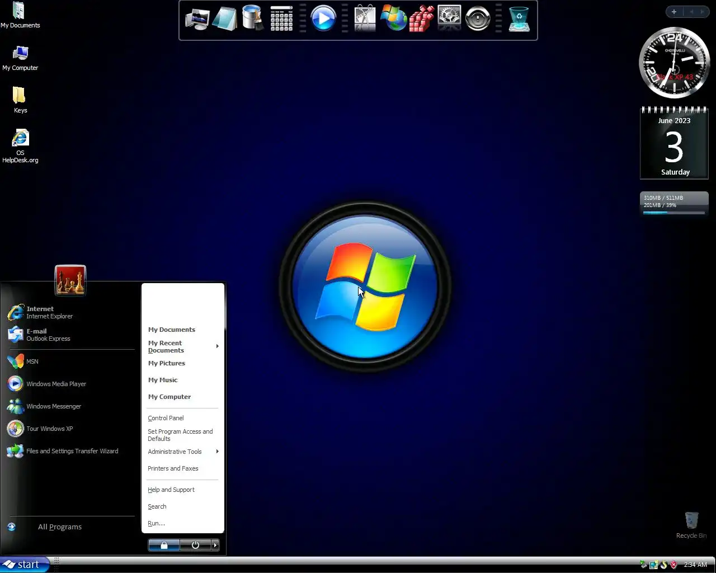Click the Windows globe icon in the dock
Screen dimensions: 716x573
393,18
